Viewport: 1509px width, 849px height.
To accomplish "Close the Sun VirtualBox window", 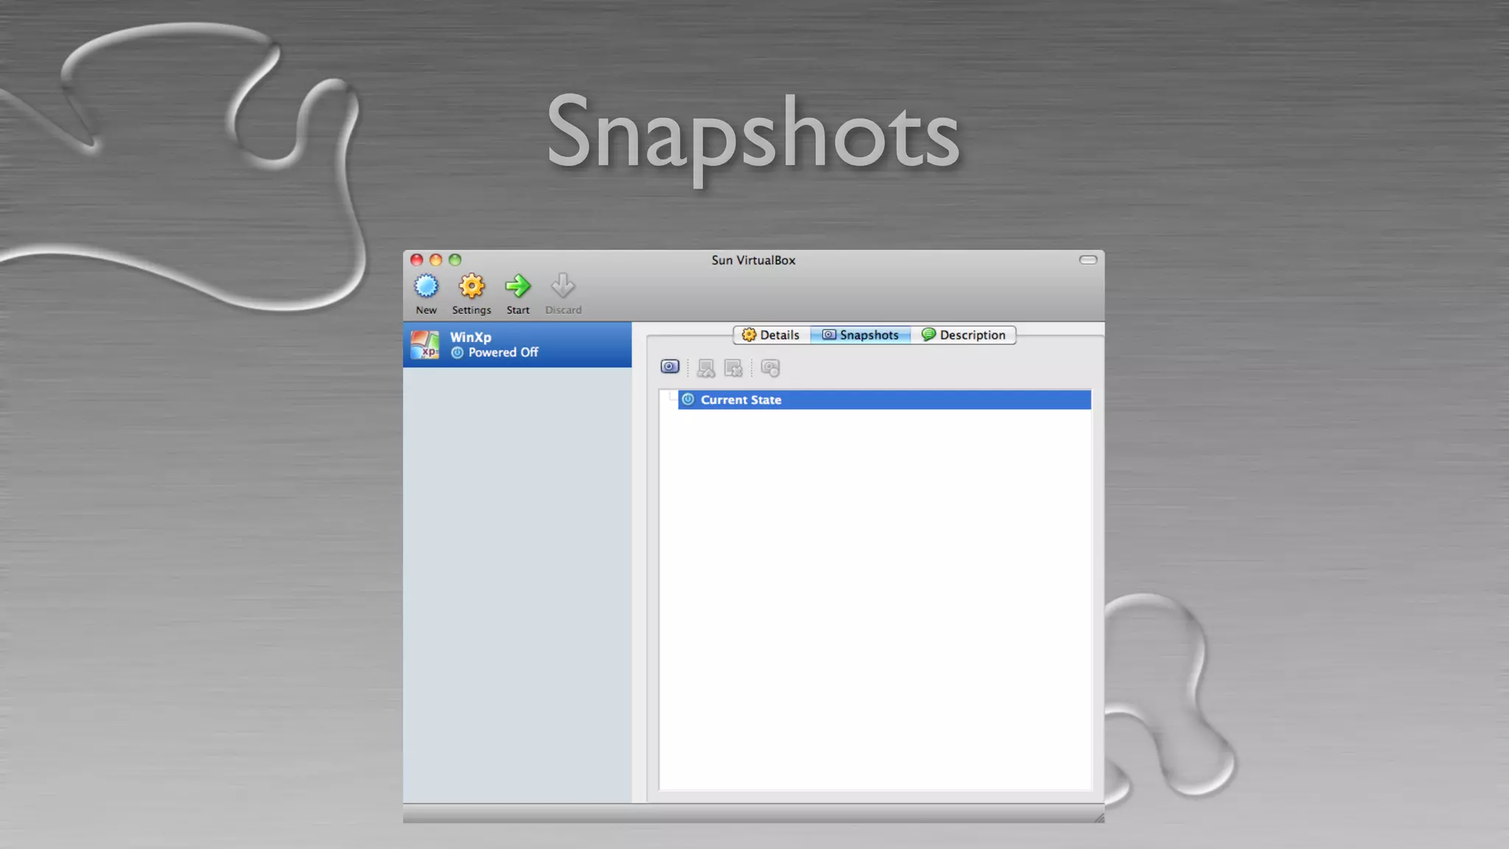I will 416,259.
